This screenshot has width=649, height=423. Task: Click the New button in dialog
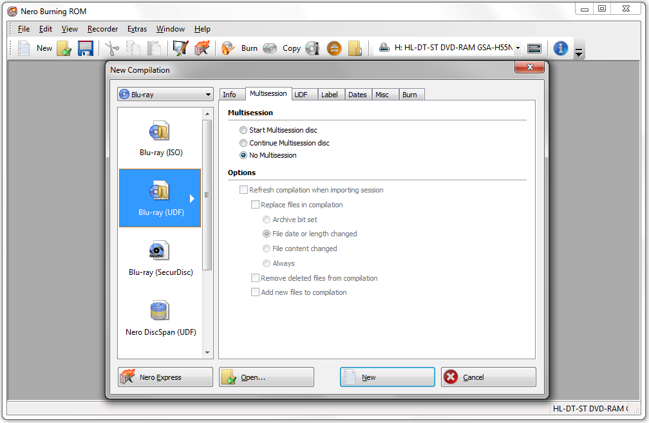coord(387,377)
